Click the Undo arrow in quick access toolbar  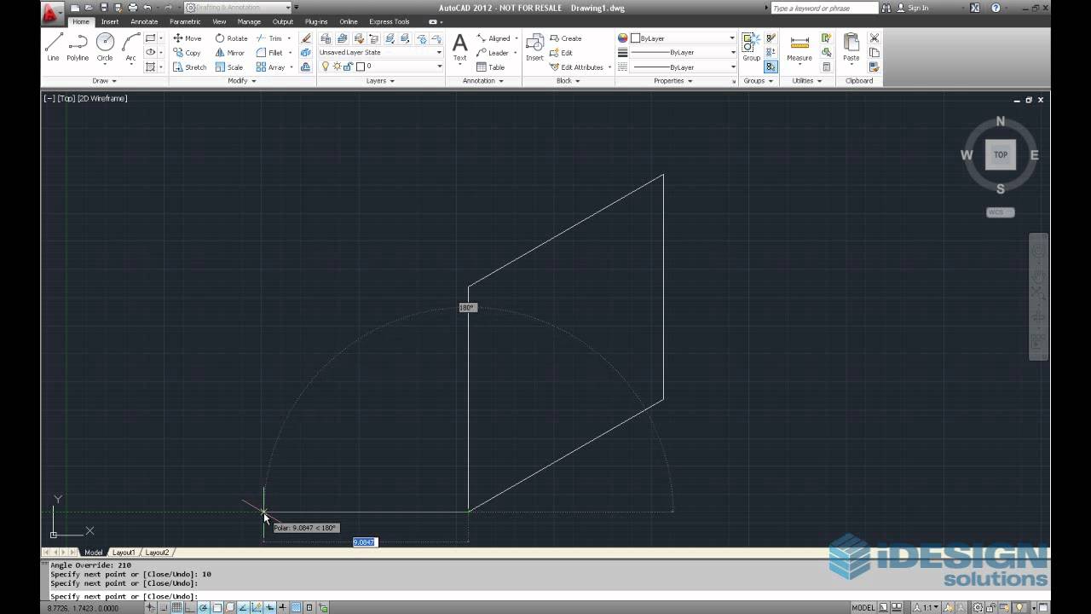[x=147, y=8]
